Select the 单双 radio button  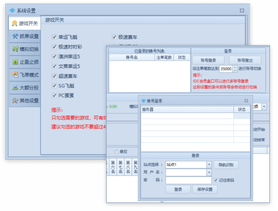tap(116, 152)
